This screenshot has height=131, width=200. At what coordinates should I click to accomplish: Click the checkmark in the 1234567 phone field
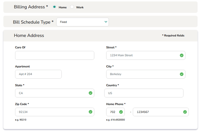(x=185, y=112)
